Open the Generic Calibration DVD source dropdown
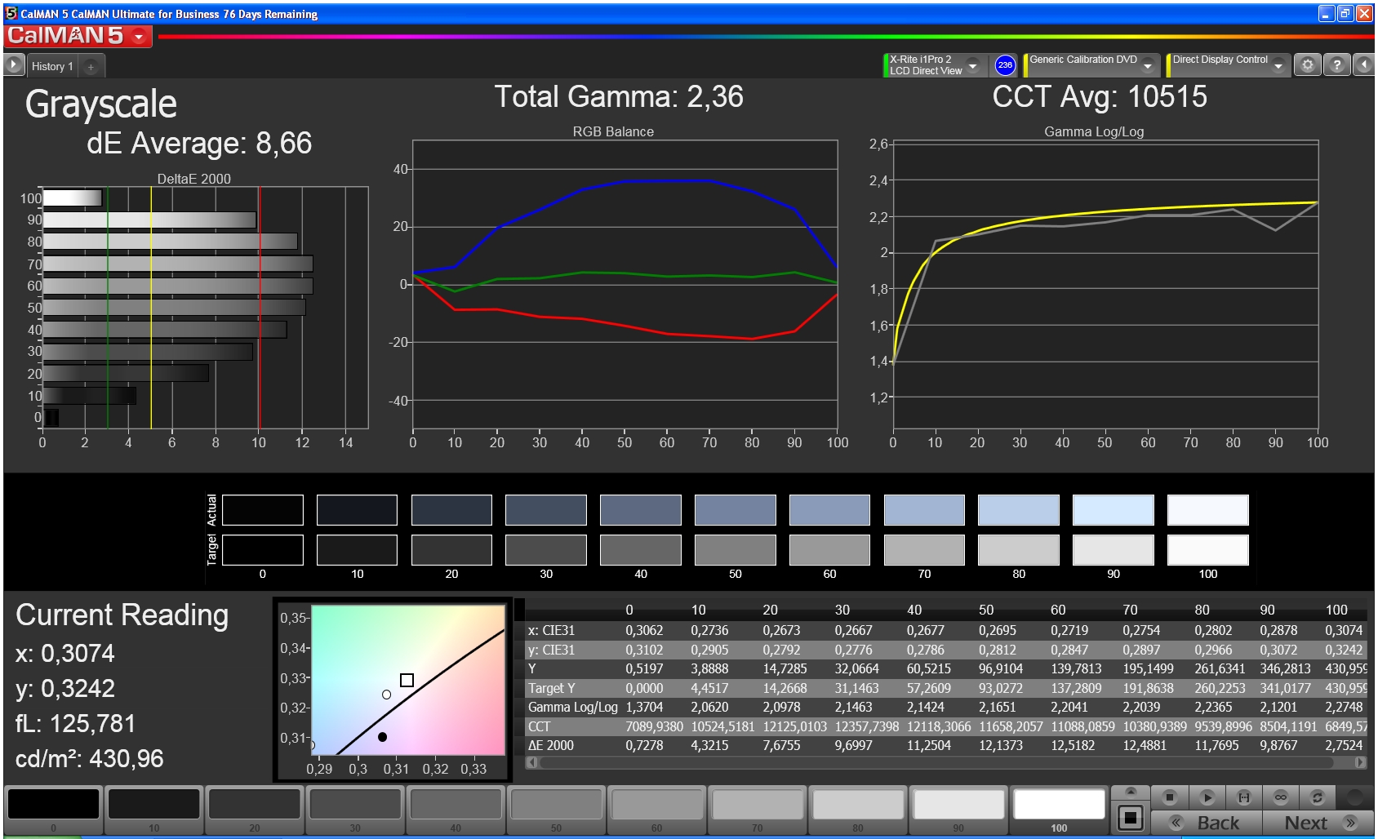The image size is (1378, 839). pos(1148,65)
